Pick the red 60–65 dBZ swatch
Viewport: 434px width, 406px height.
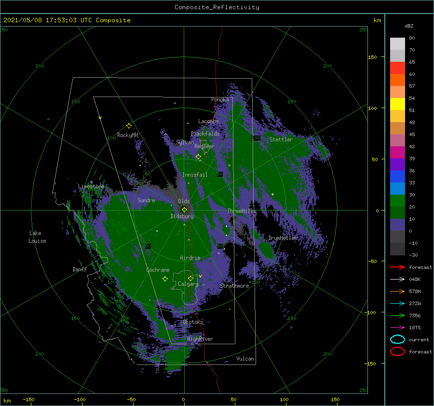pos(397,68)
